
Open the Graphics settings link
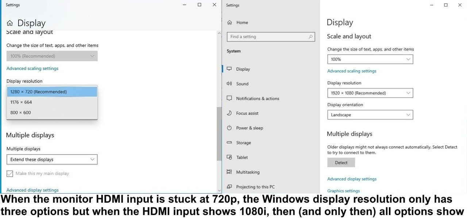[x=344, y=191]
